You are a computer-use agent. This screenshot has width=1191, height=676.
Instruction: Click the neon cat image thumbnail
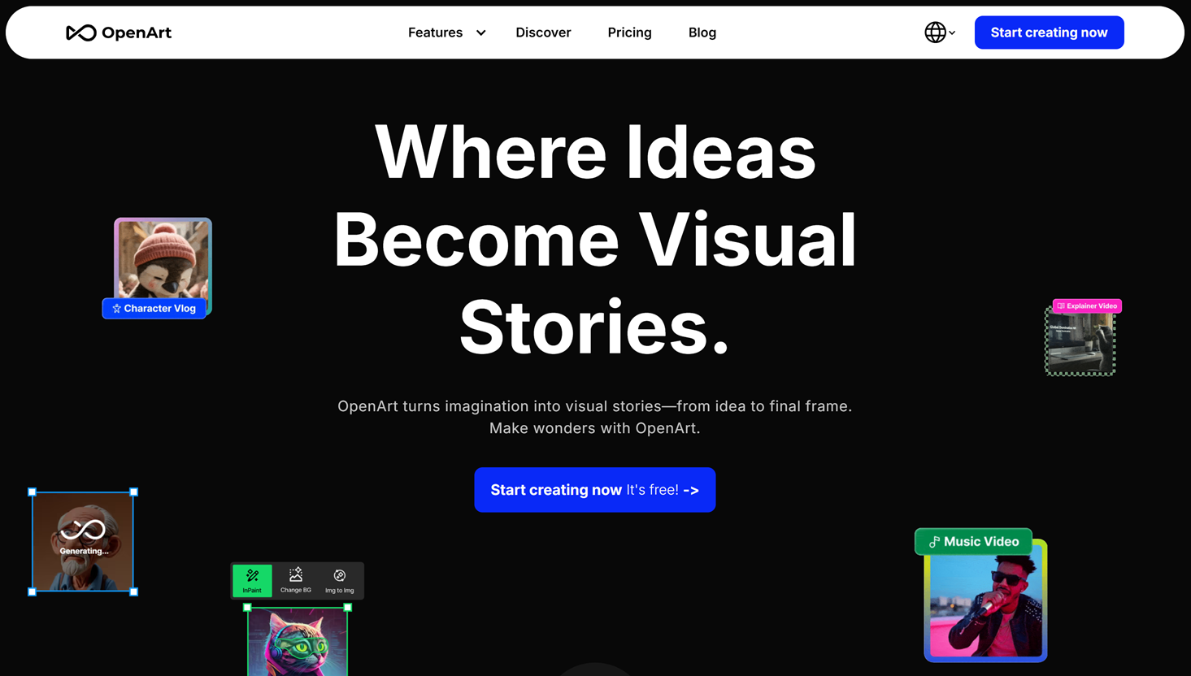point(297,642)
